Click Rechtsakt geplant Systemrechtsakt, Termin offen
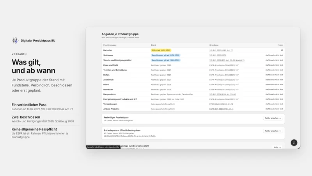 172,94
